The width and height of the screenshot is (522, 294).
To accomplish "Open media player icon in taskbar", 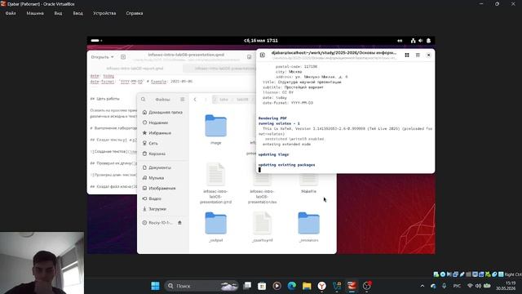I will (277, 286).
